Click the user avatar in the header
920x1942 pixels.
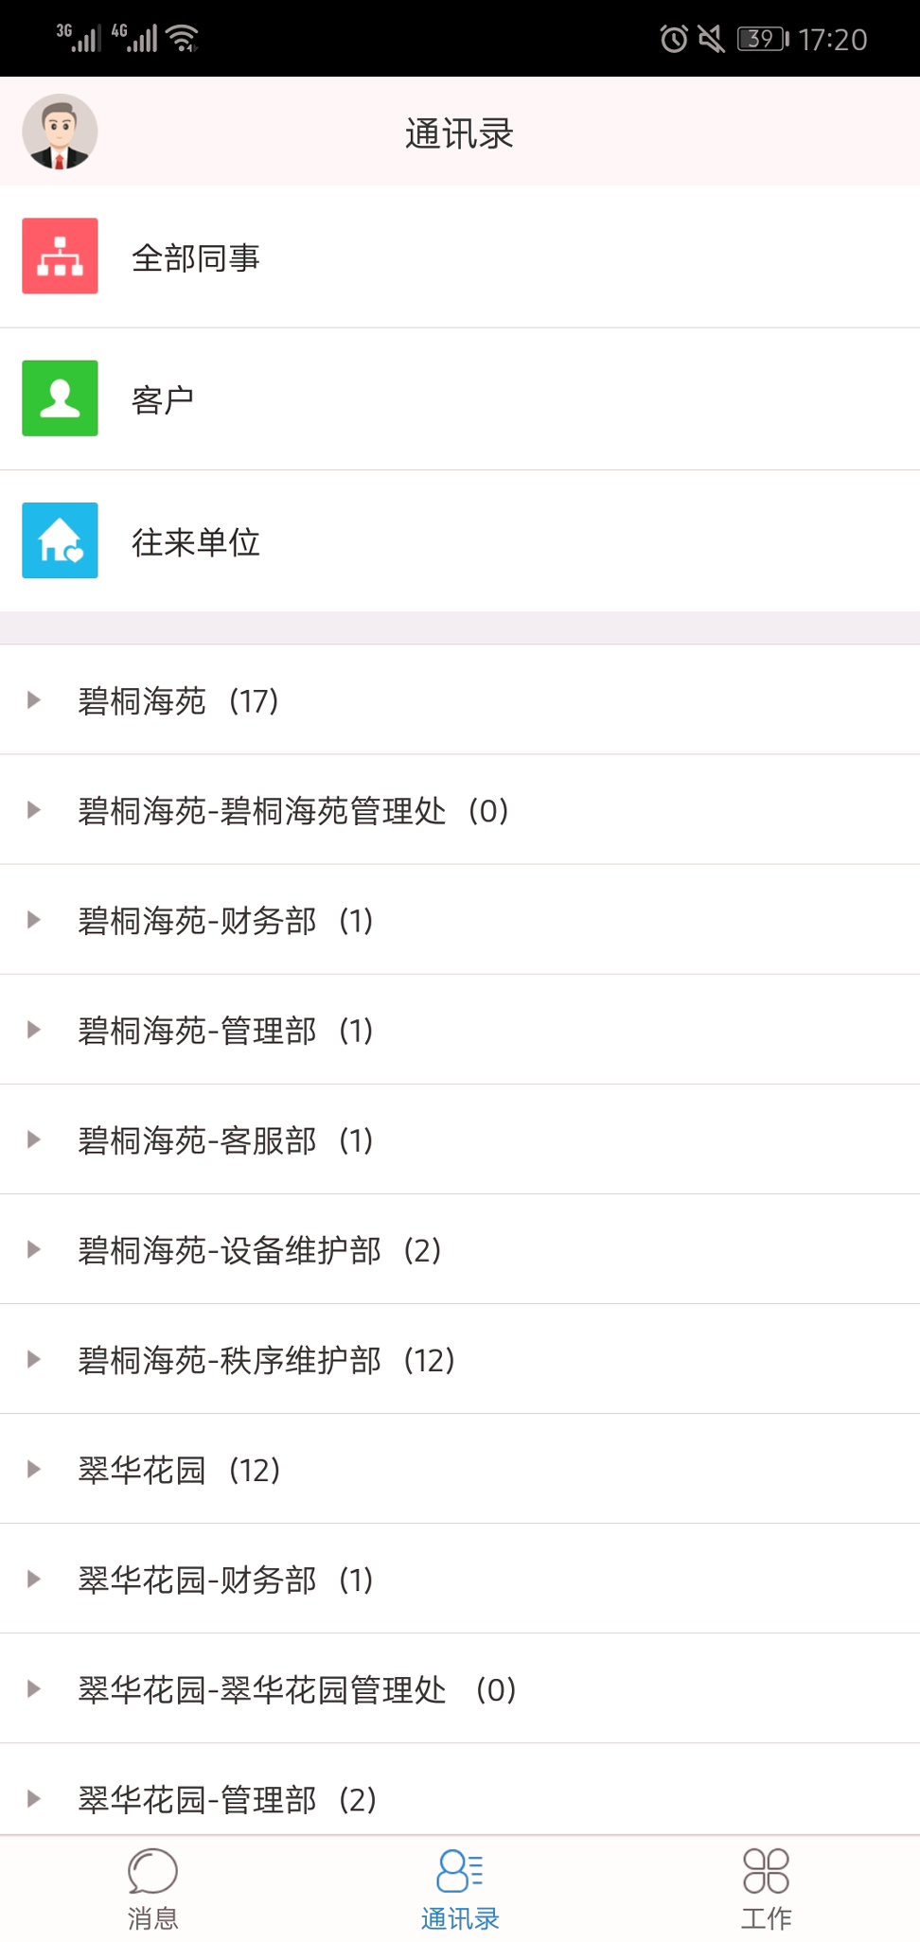pyautogui.click(x=59, y=132)
